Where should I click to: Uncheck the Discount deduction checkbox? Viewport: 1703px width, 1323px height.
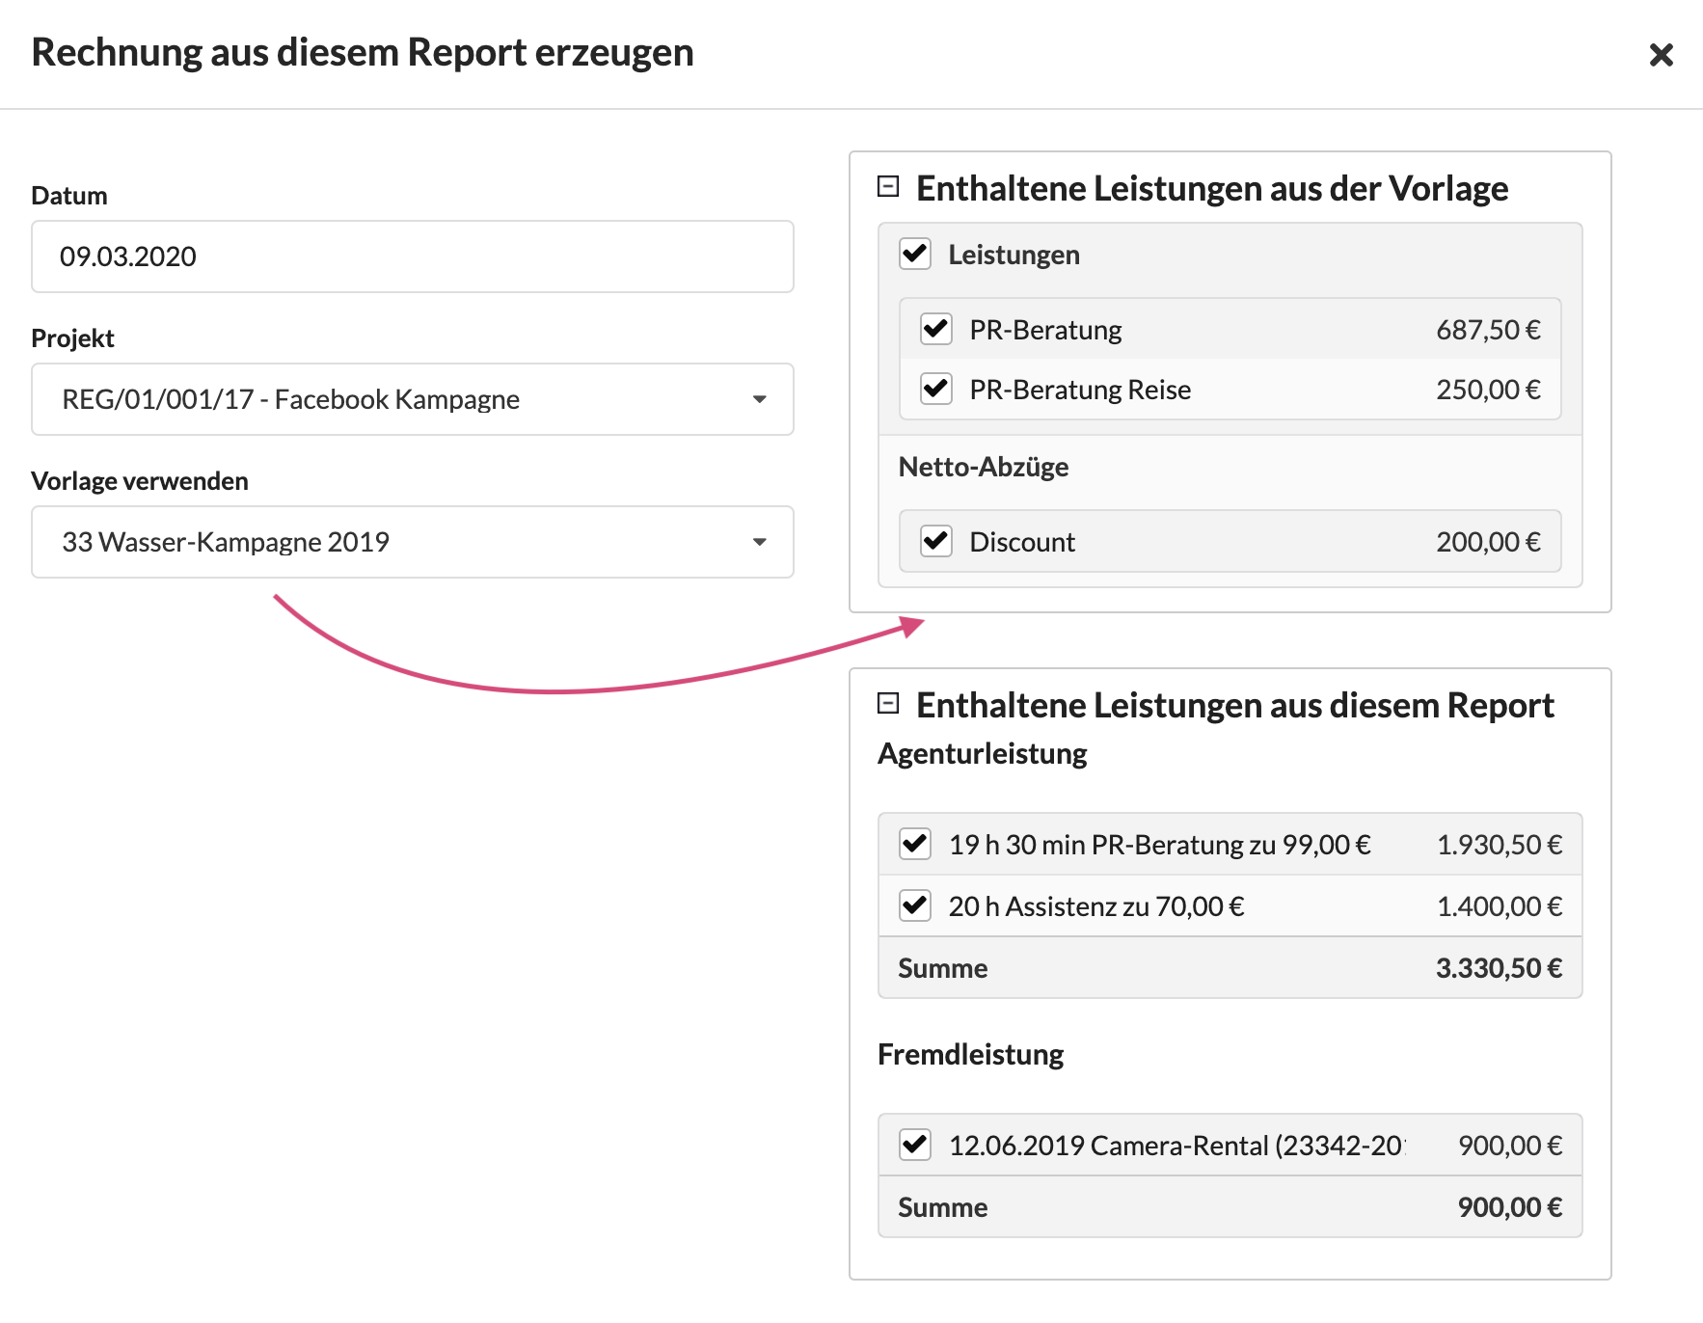pos(935,541)
